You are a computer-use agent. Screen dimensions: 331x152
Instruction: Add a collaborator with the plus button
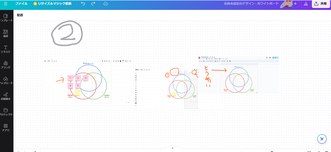point(295,4)
